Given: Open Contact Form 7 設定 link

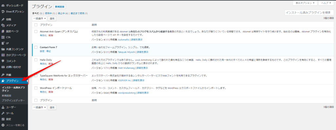Looking at the screenshot, I should click(42, 51).
